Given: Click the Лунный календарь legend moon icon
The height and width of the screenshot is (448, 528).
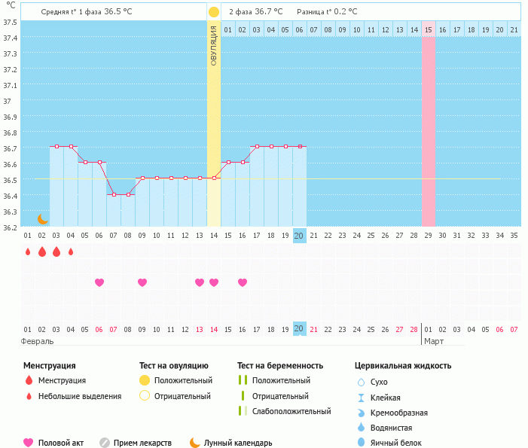Looking at the screenshot, I should [x=195, y=443].
